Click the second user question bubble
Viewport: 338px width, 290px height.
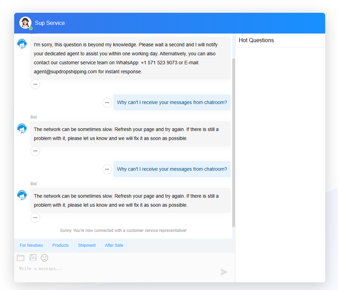(172, 169)
